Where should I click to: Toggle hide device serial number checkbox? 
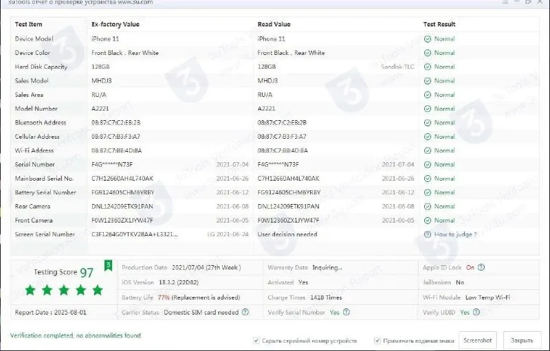coord(256,341)
